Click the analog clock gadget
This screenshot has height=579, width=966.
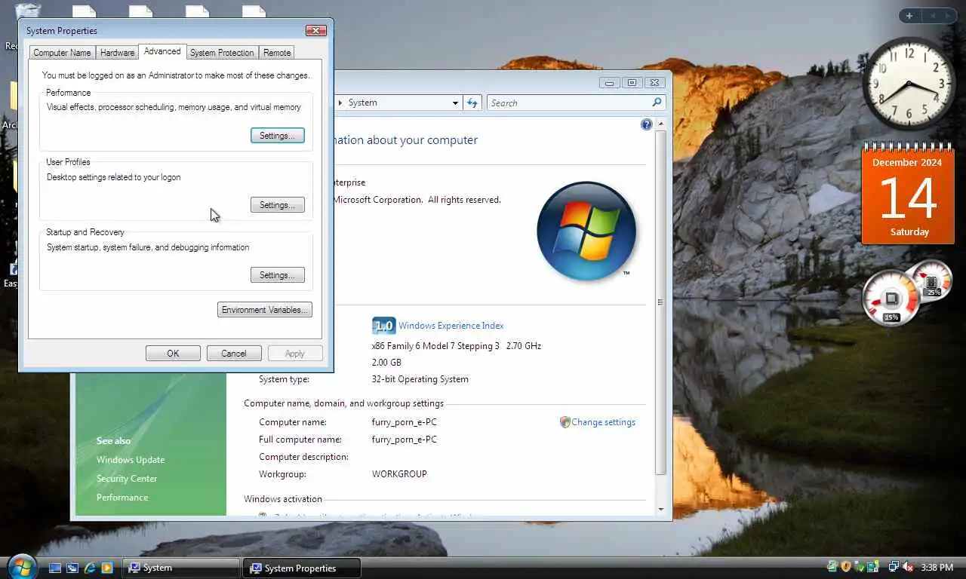pyautogui.click(x=909, y=83)
